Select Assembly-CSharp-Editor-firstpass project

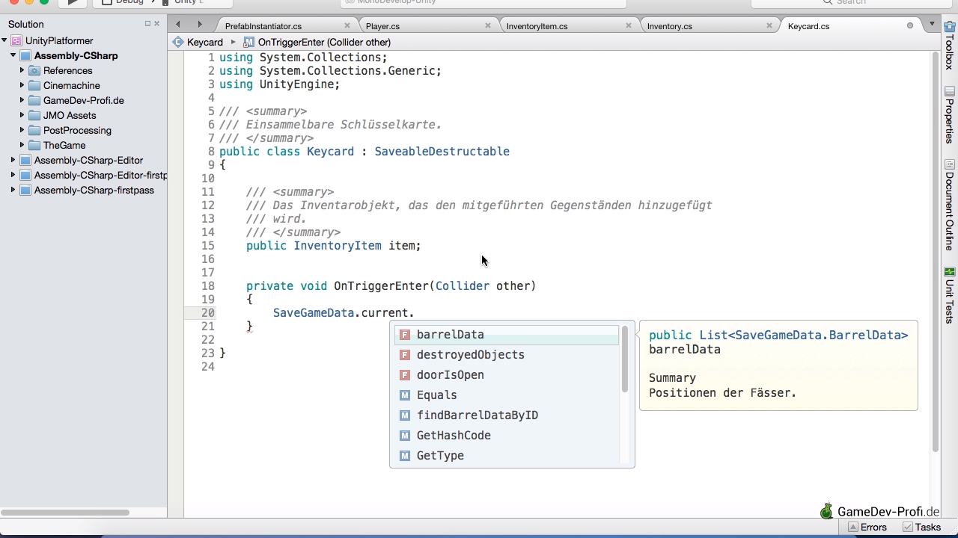pos(100,175)
